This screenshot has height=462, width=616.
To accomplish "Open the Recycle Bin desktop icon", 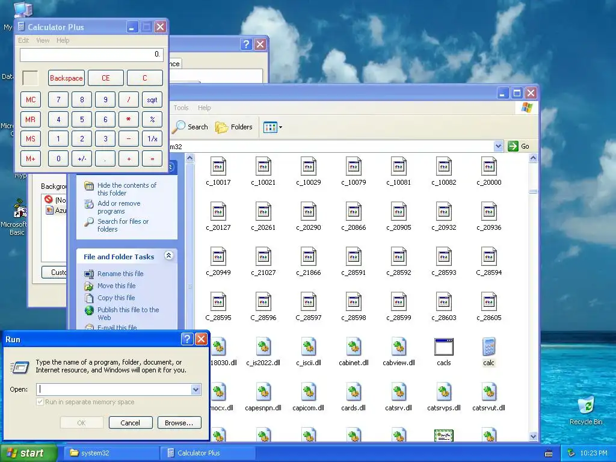I will point(586,410).
